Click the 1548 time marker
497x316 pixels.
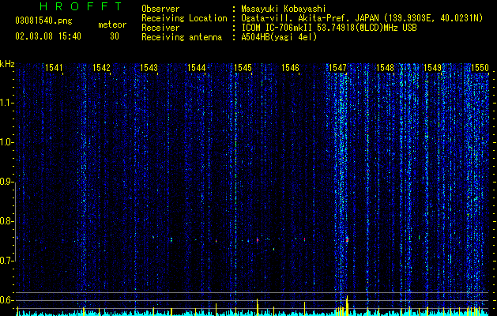point(385,68)
